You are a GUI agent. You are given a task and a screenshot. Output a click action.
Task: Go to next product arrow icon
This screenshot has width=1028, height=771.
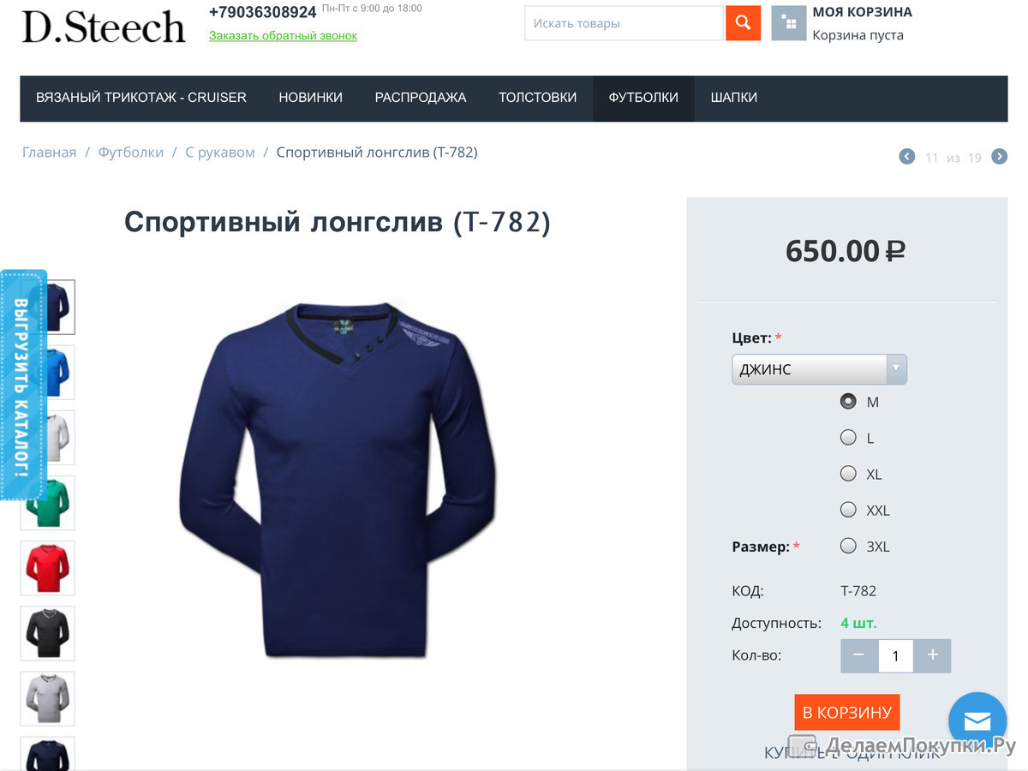999,157
